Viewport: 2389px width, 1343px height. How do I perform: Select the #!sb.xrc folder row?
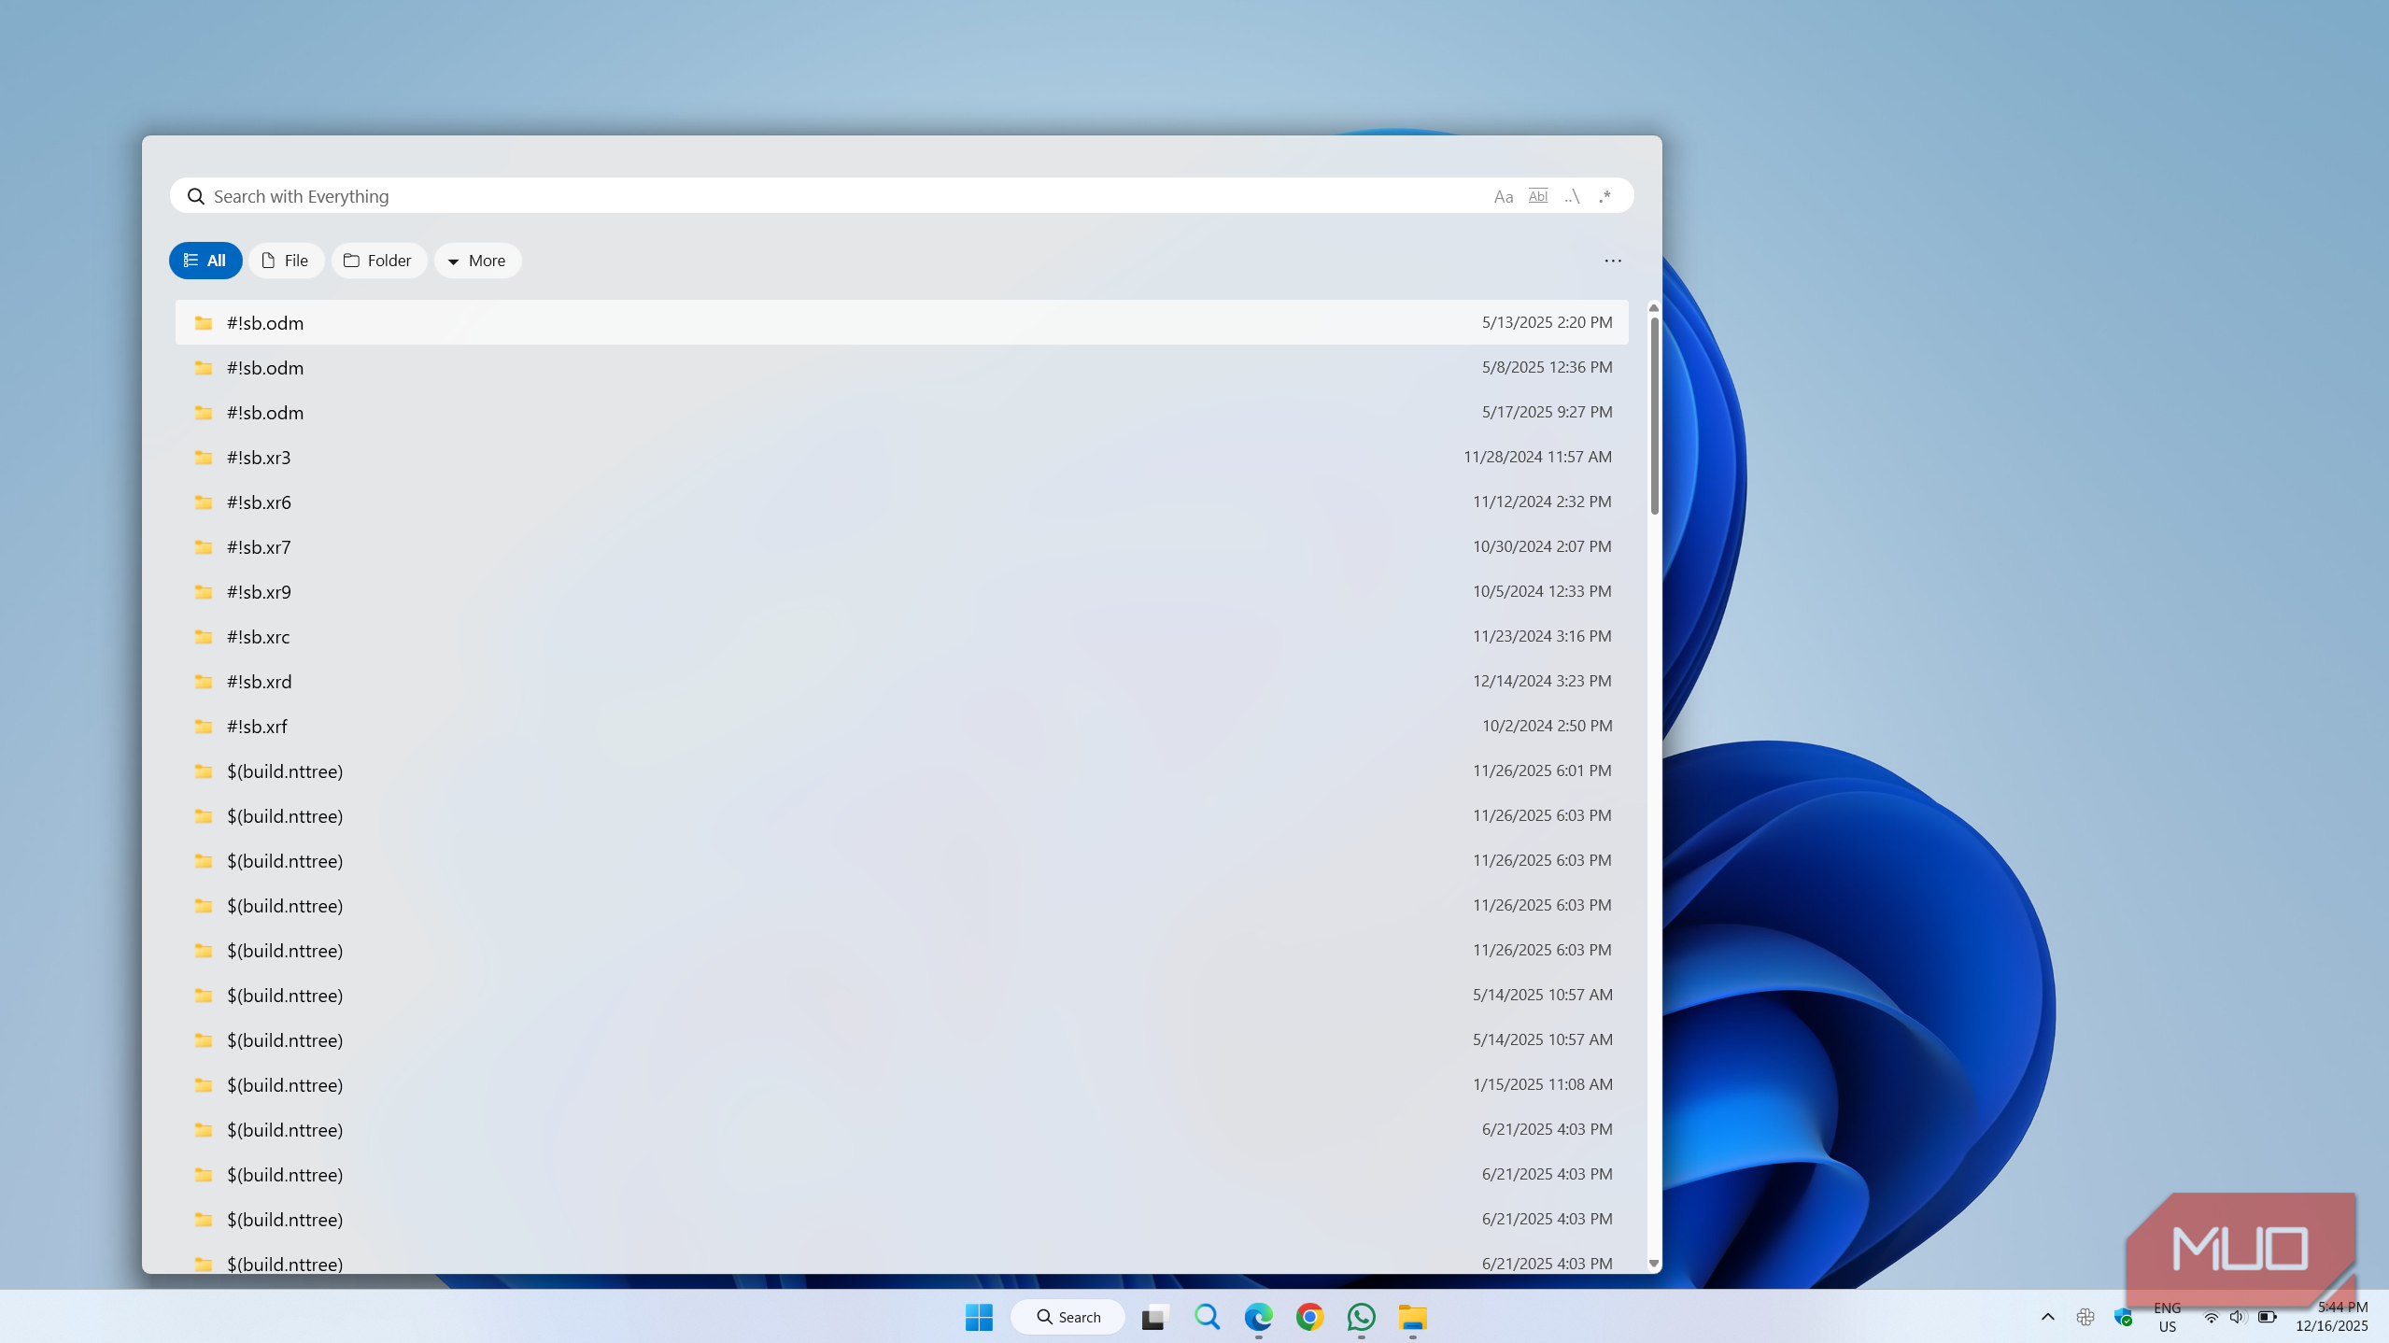coord(901,636)
